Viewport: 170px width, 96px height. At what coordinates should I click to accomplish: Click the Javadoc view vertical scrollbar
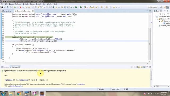pyautogui.click(x=151, y=75)
